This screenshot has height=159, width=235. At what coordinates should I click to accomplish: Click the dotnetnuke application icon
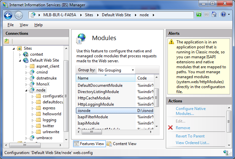click(32, 78)
